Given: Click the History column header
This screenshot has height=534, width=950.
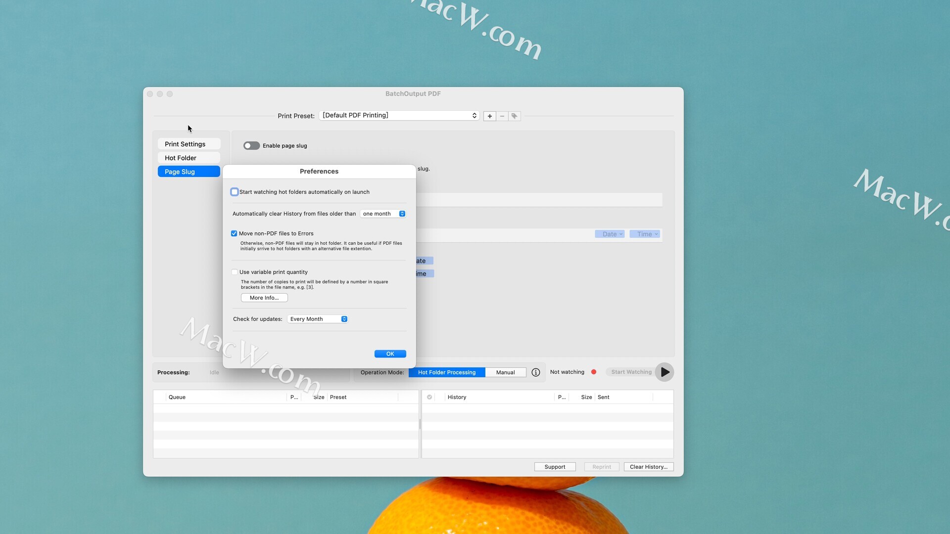Looking at the screenshot, I should [x=500, y=397].
